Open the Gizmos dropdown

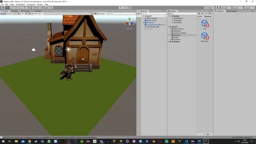[103, 14]
